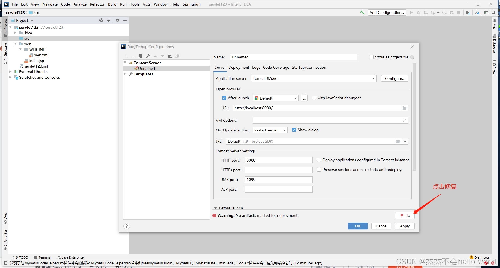Open Event Log in status bar

pos(479,257)
